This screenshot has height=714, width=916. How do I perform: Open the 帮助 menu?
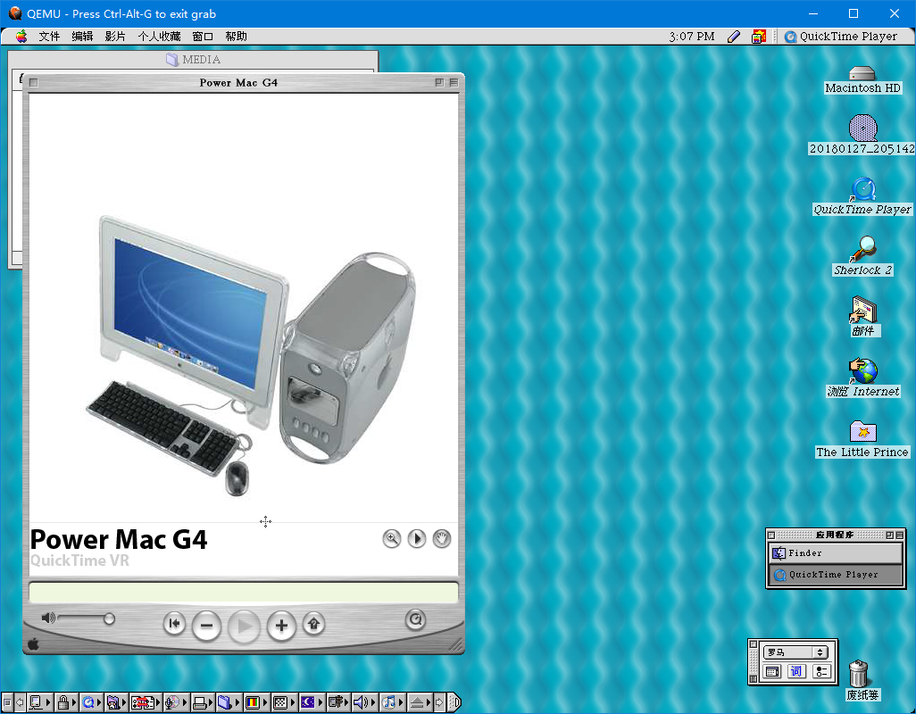tap(236, 37)
